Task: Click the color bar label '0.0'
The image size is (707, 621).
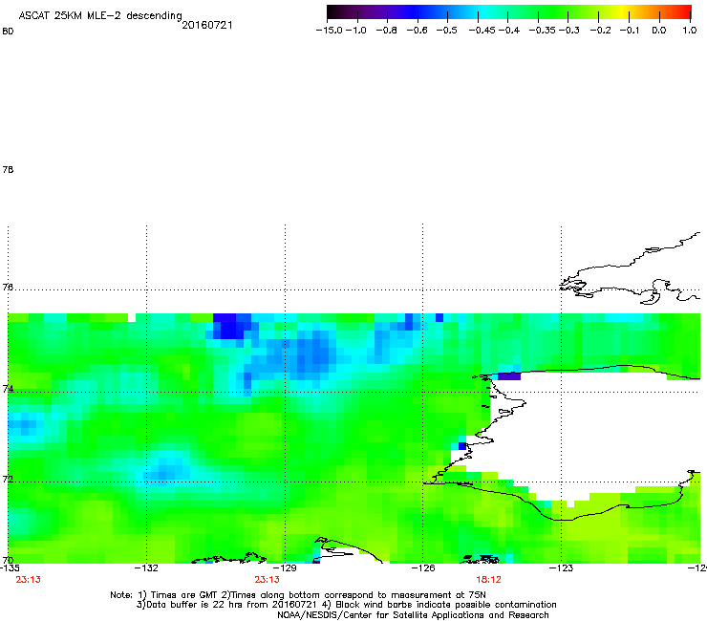Action: click(x=659, y=31)
